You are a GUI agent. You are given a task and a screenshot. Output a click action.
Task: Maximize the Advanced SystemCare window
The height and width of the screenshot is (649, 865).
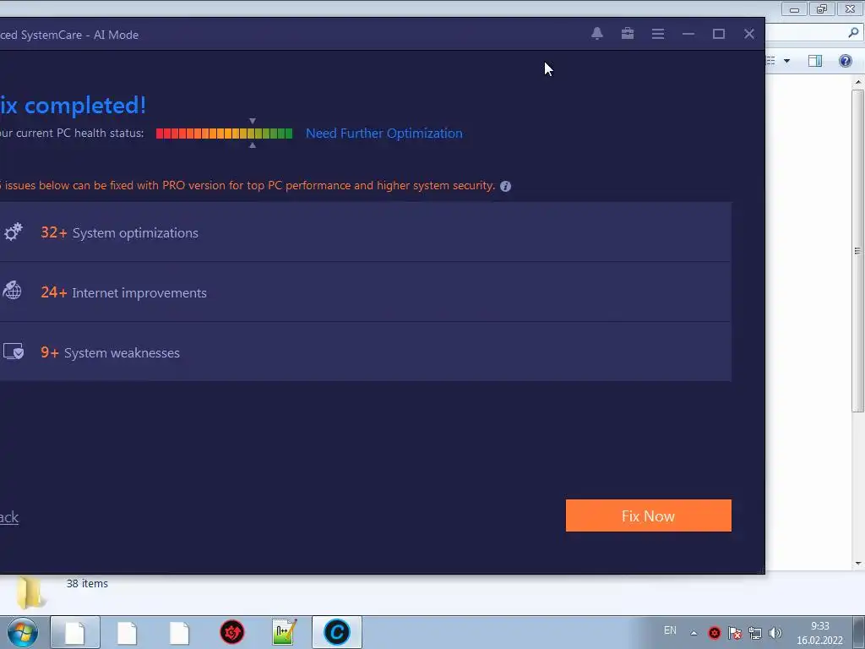tap(718, 34)
